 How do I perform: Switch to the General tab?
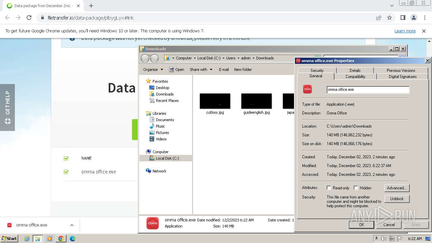(316, 76)
